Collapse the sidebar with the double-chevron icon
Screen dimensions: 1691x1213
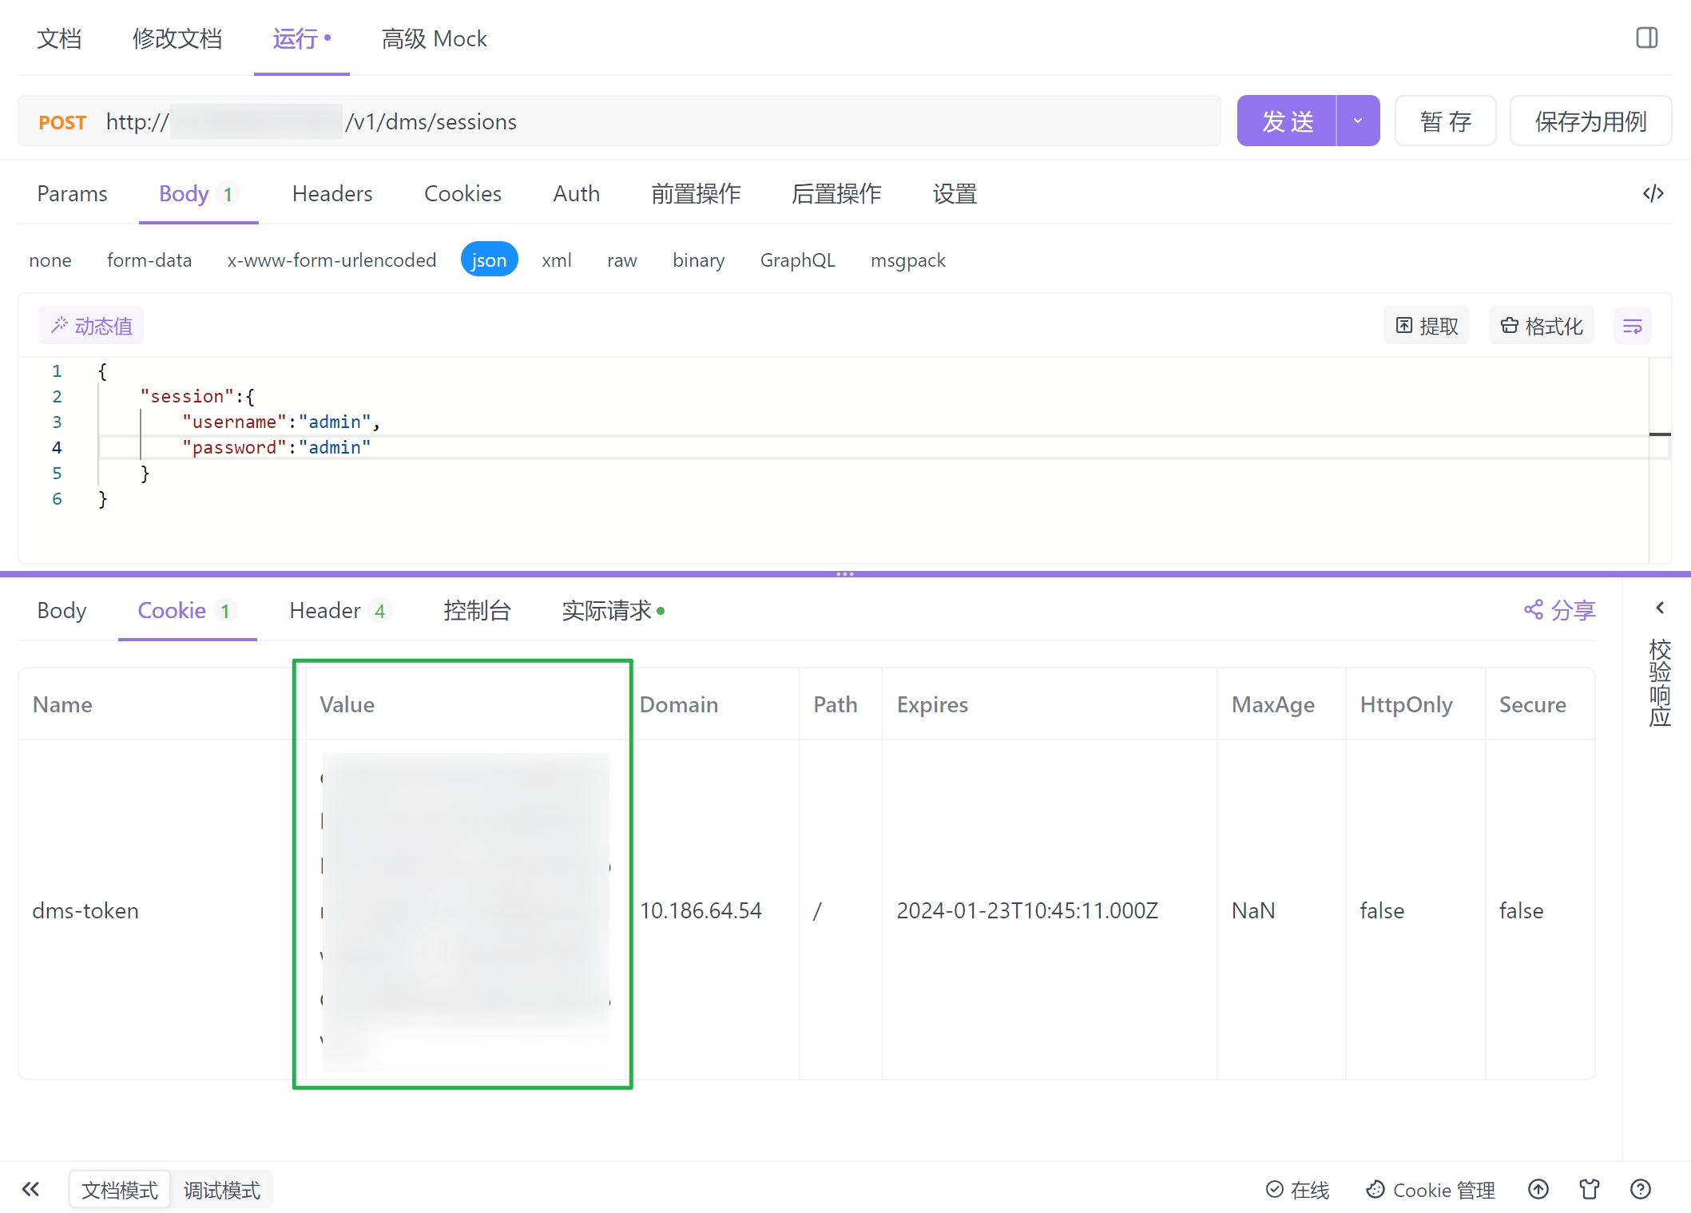30,1190
